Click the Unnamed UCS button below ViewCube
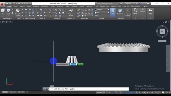Viewport: 171px width, 96px height. pyautogui.click(x=162, y=41)
